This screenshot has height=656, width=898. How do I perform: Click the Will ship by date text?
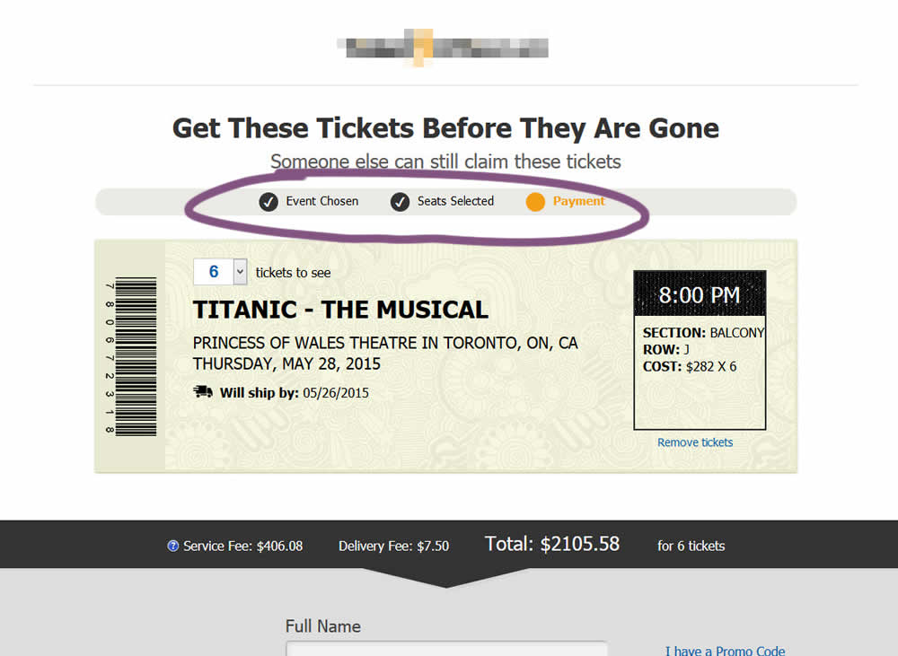tap(335, 393)
